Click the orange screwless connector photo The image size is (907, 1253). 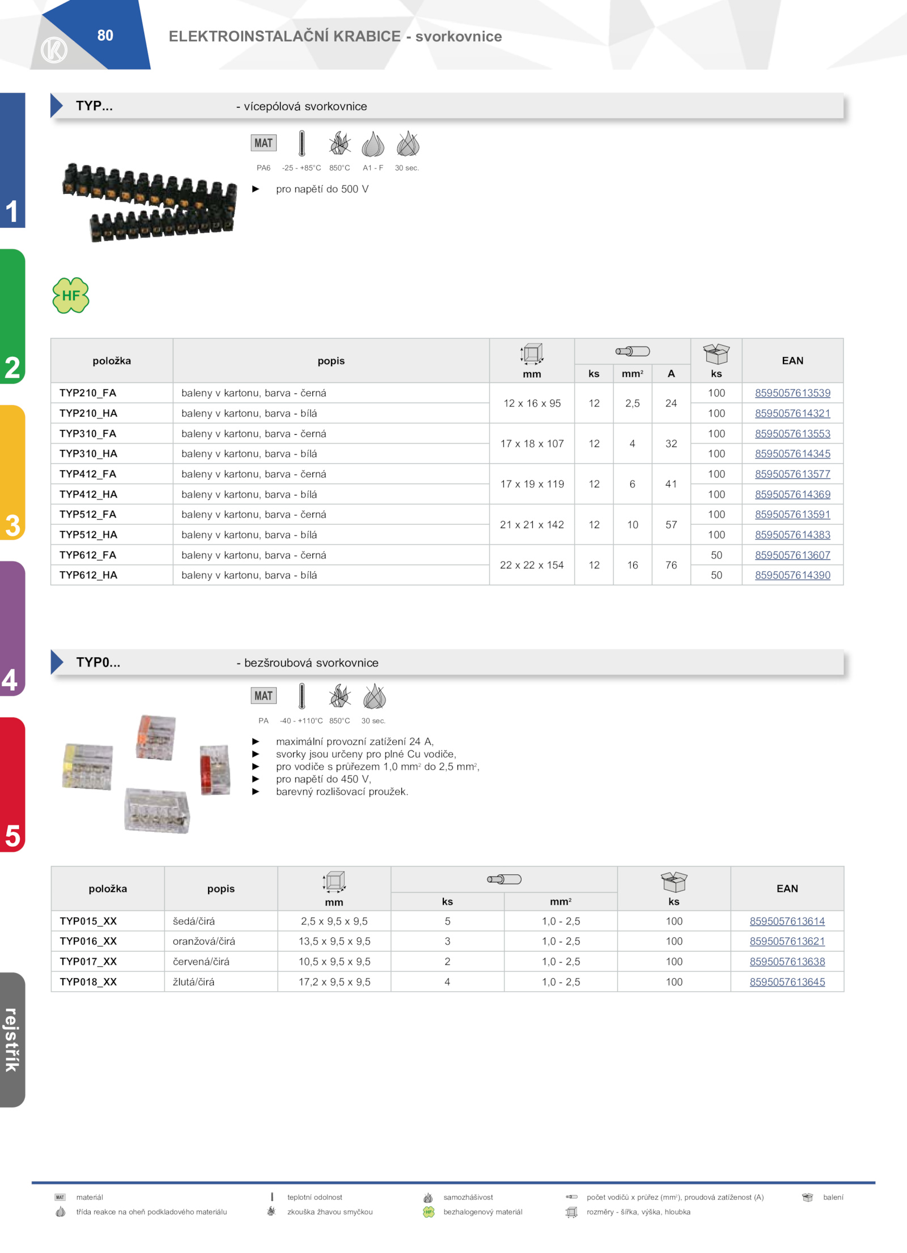point(156,737)
